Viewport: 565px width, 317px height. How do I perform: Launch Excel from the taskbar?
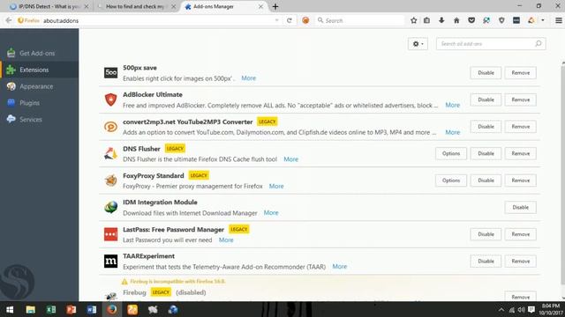[x=51, y=309]
